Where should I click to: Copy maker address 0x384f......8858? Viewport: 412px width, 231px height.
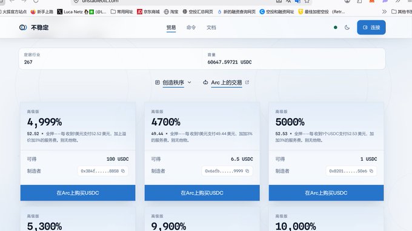click(x=123, y=171)
